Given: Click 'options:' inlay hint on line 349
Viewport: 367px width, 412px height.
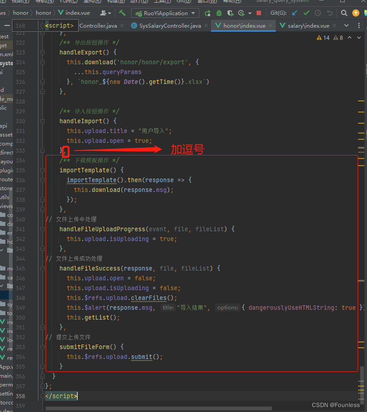Looking at the screenshot, I should [228, 308].
